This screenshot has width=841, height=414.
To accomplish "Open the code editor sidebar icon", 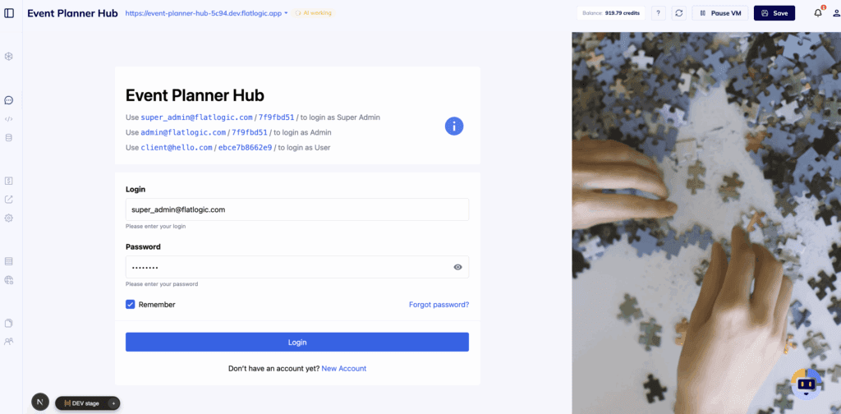I will pos(8,119).
